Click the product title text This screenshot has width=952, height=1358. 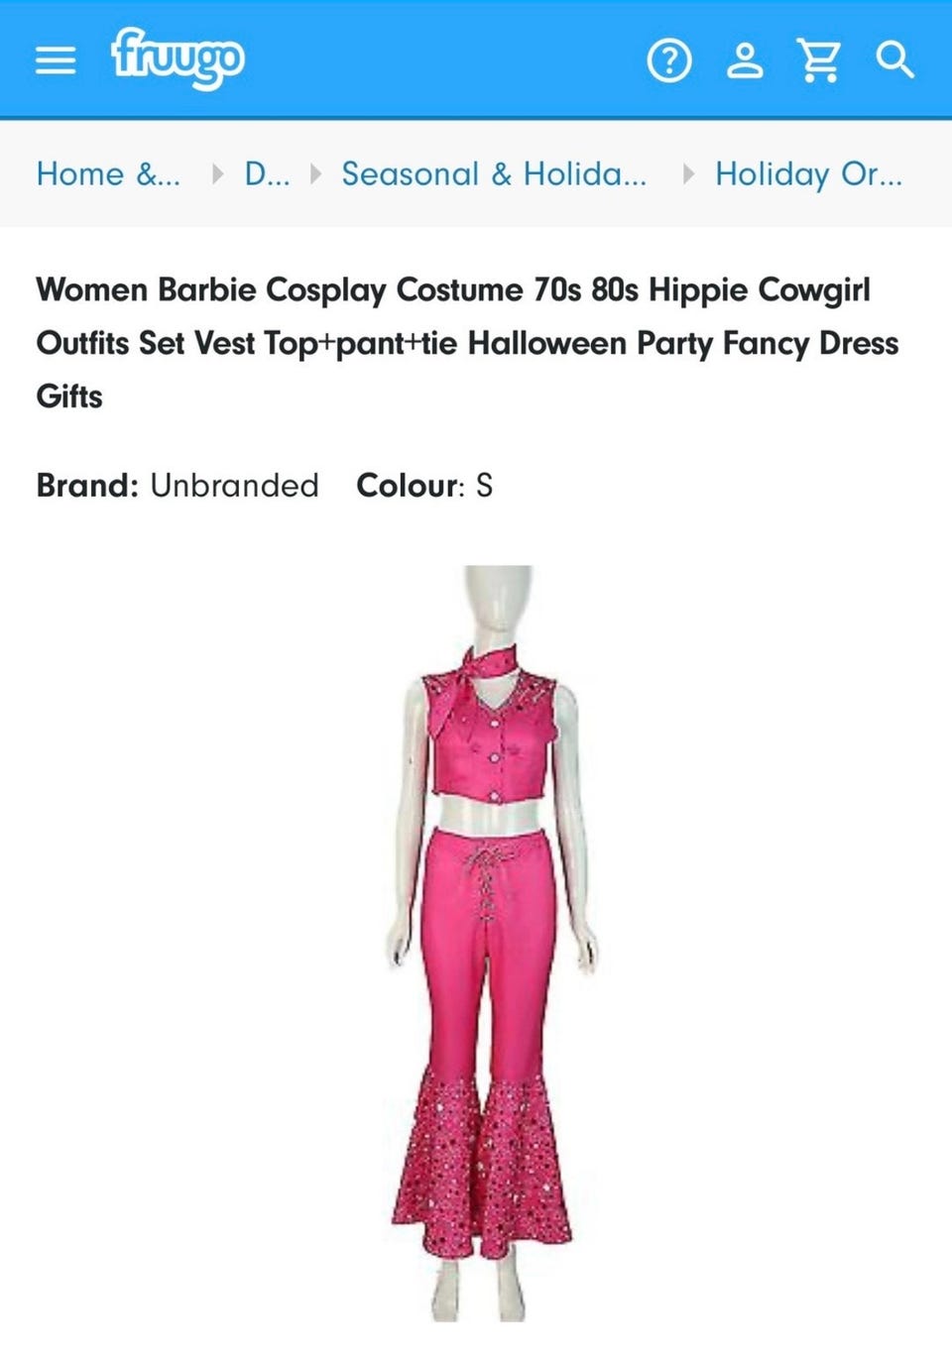(467, 343)
